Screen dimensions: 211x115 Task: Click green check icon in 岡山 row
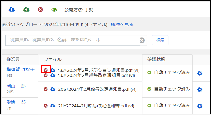tap(149, 89)
